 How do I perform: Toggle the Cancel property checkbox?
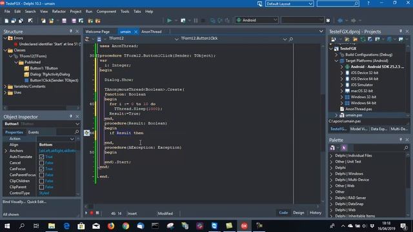tap(41, 163)
